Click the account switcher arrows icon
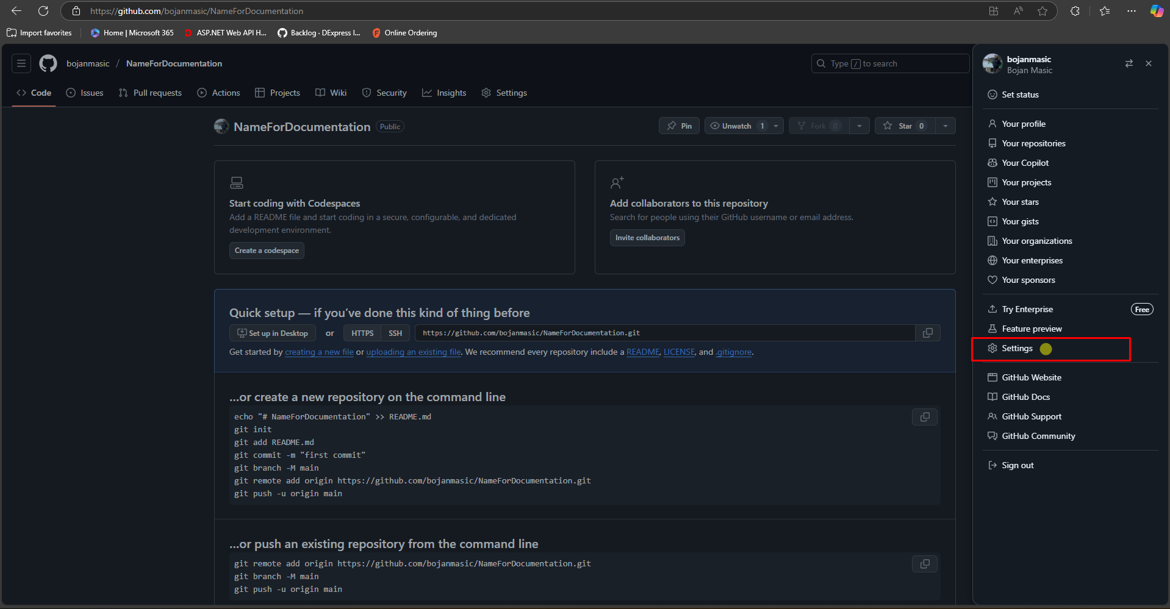Viewport: 1170px width, 609px height. click(1129, 63)
